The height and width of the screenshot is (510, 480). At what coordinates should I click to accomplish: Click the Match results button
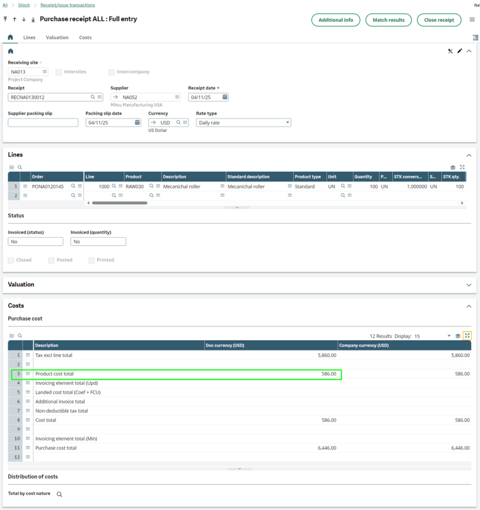(388, 20)
